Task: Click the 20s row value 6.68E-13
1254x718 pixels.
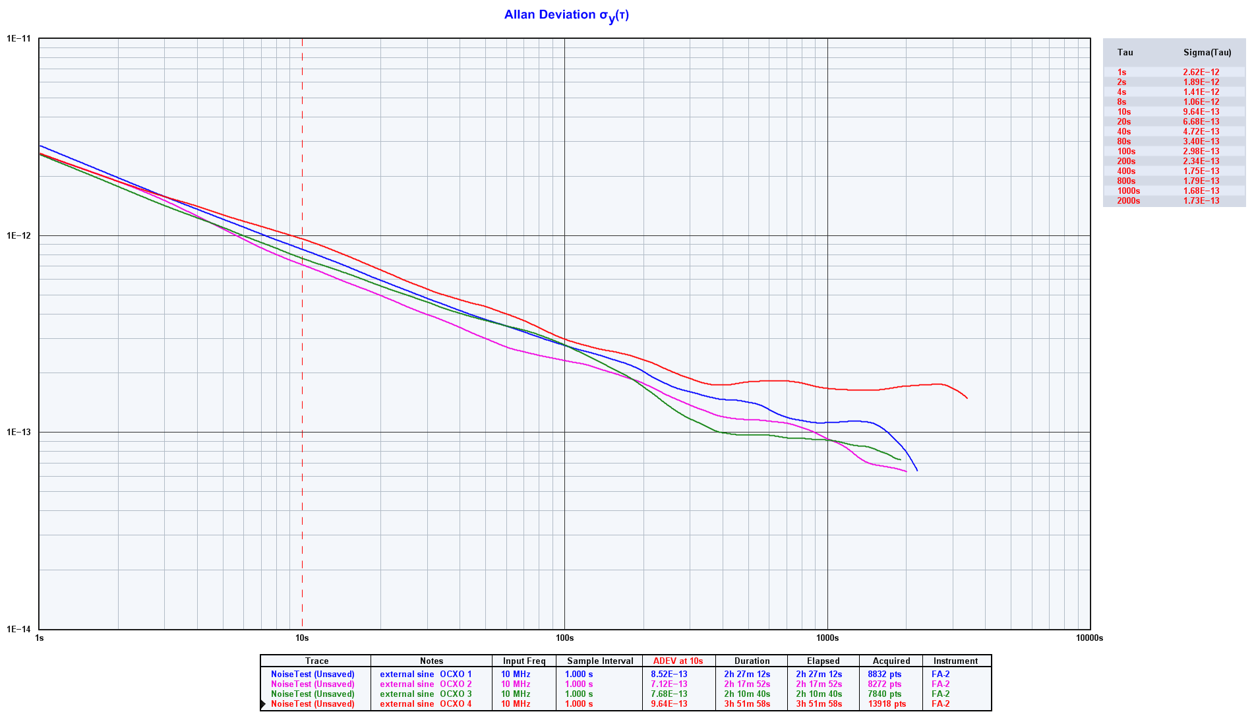Action: tap(1201, 122)
